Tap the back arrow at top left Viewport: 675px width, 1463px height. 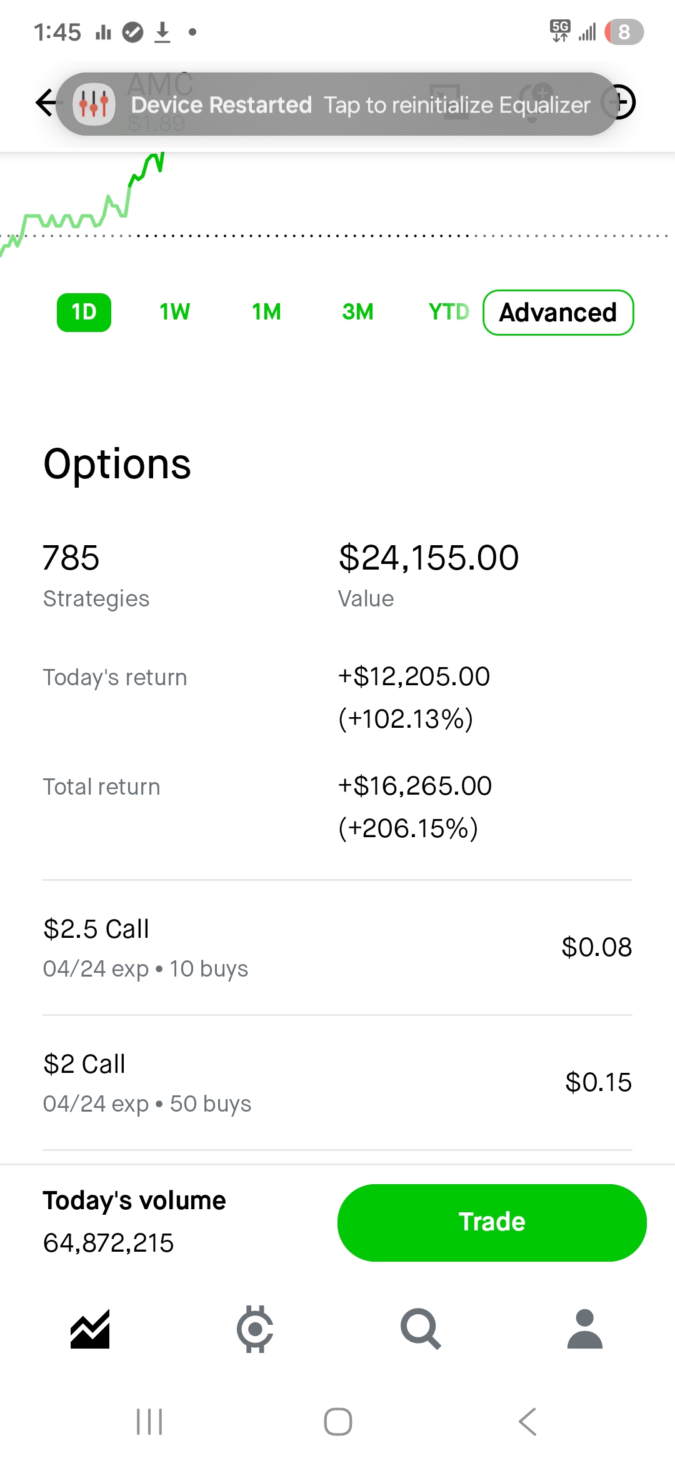coord(45,103)
